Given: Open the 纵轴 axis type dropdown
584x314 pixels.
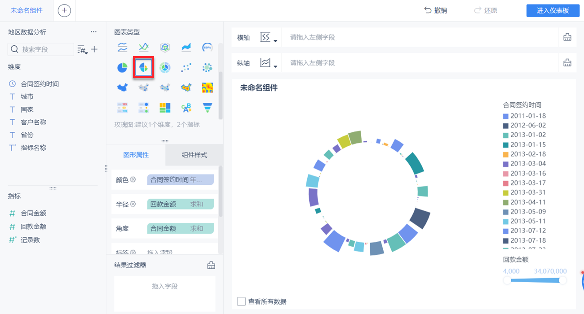Looking at the screenshot, I should (x=269, y=63).
